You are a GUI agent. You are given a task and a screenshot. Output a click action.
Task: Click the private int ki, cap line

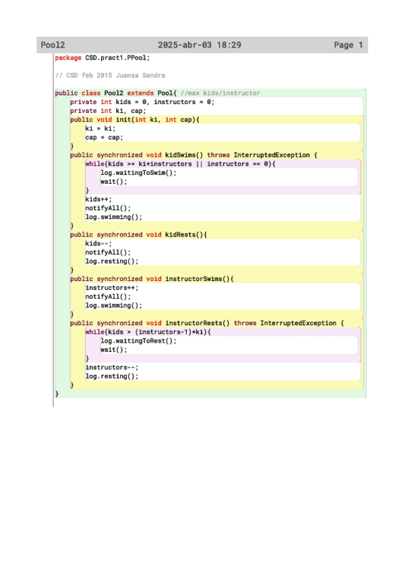[x=108, y=111]
